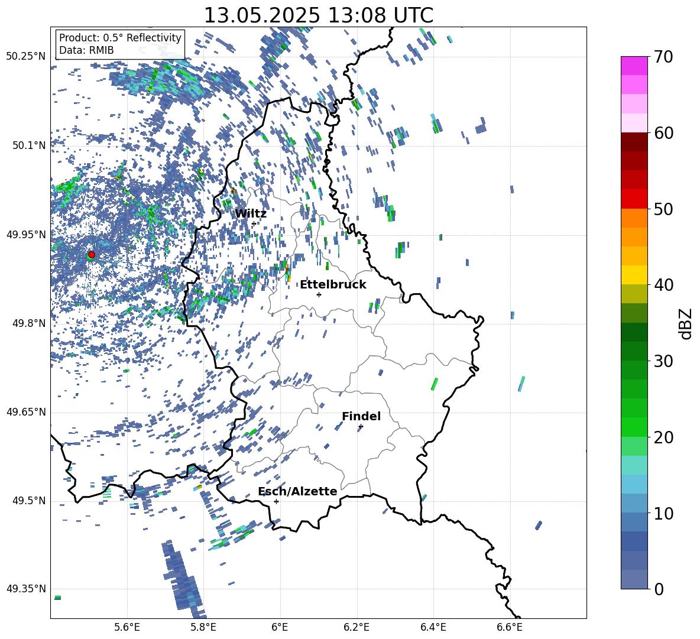Click the Findel city label
The image size is (700, 639).
click(x=361, y=416)
